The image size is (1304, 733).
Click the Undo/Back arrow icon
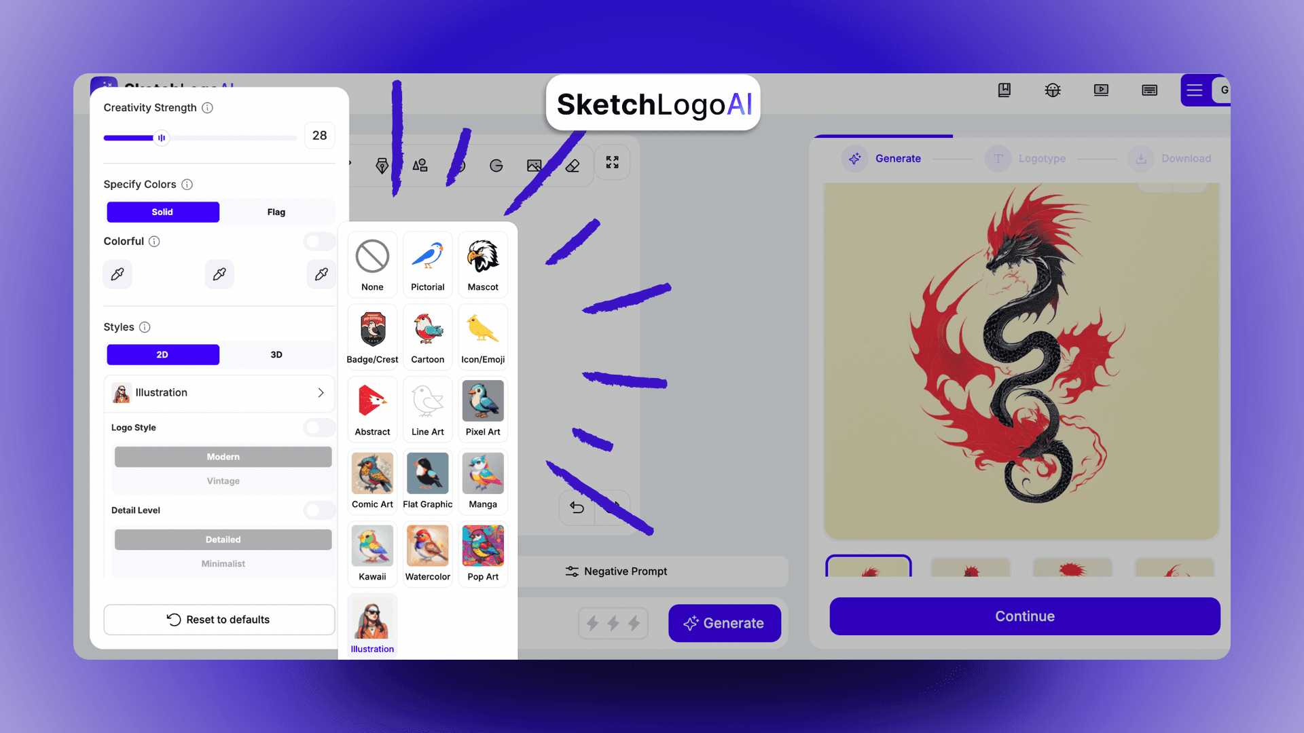click(577, 506)
